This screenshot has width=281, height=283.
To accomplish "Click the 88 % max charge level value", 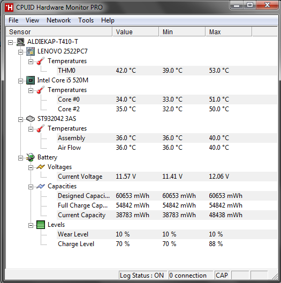I will (x=216, y=244).
